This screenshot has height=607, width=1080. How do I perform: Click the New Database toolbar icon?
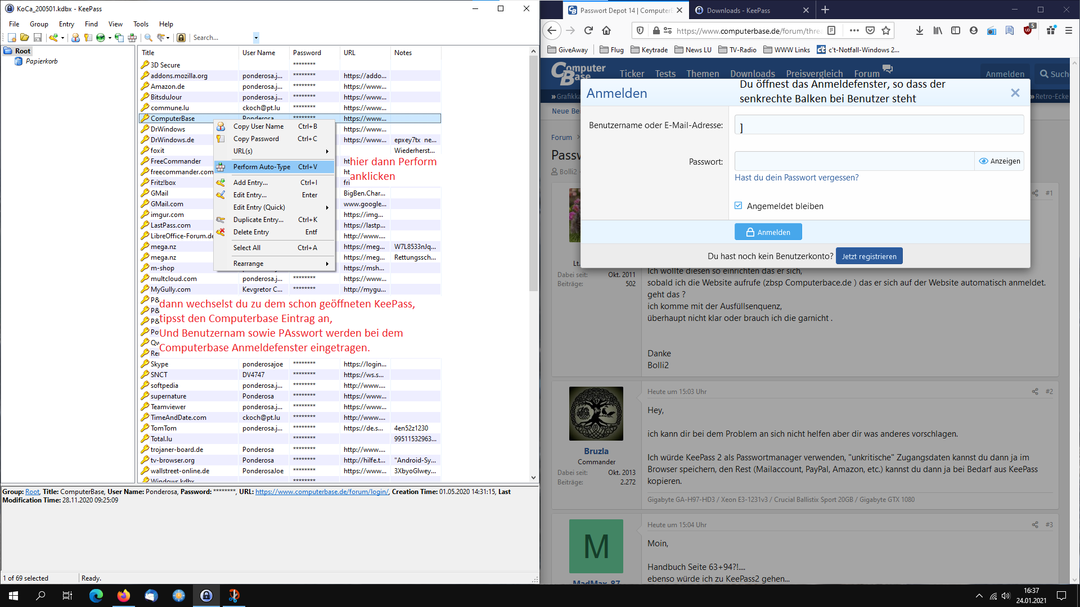click(12, 38)
